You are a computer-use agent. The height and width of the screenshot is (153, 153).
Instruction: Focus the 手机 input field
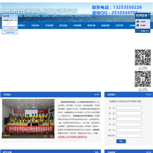(129, 125)
